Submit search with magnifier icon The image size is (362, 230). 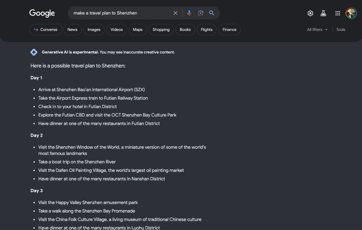pyautogui.click(x=211, y=13)
